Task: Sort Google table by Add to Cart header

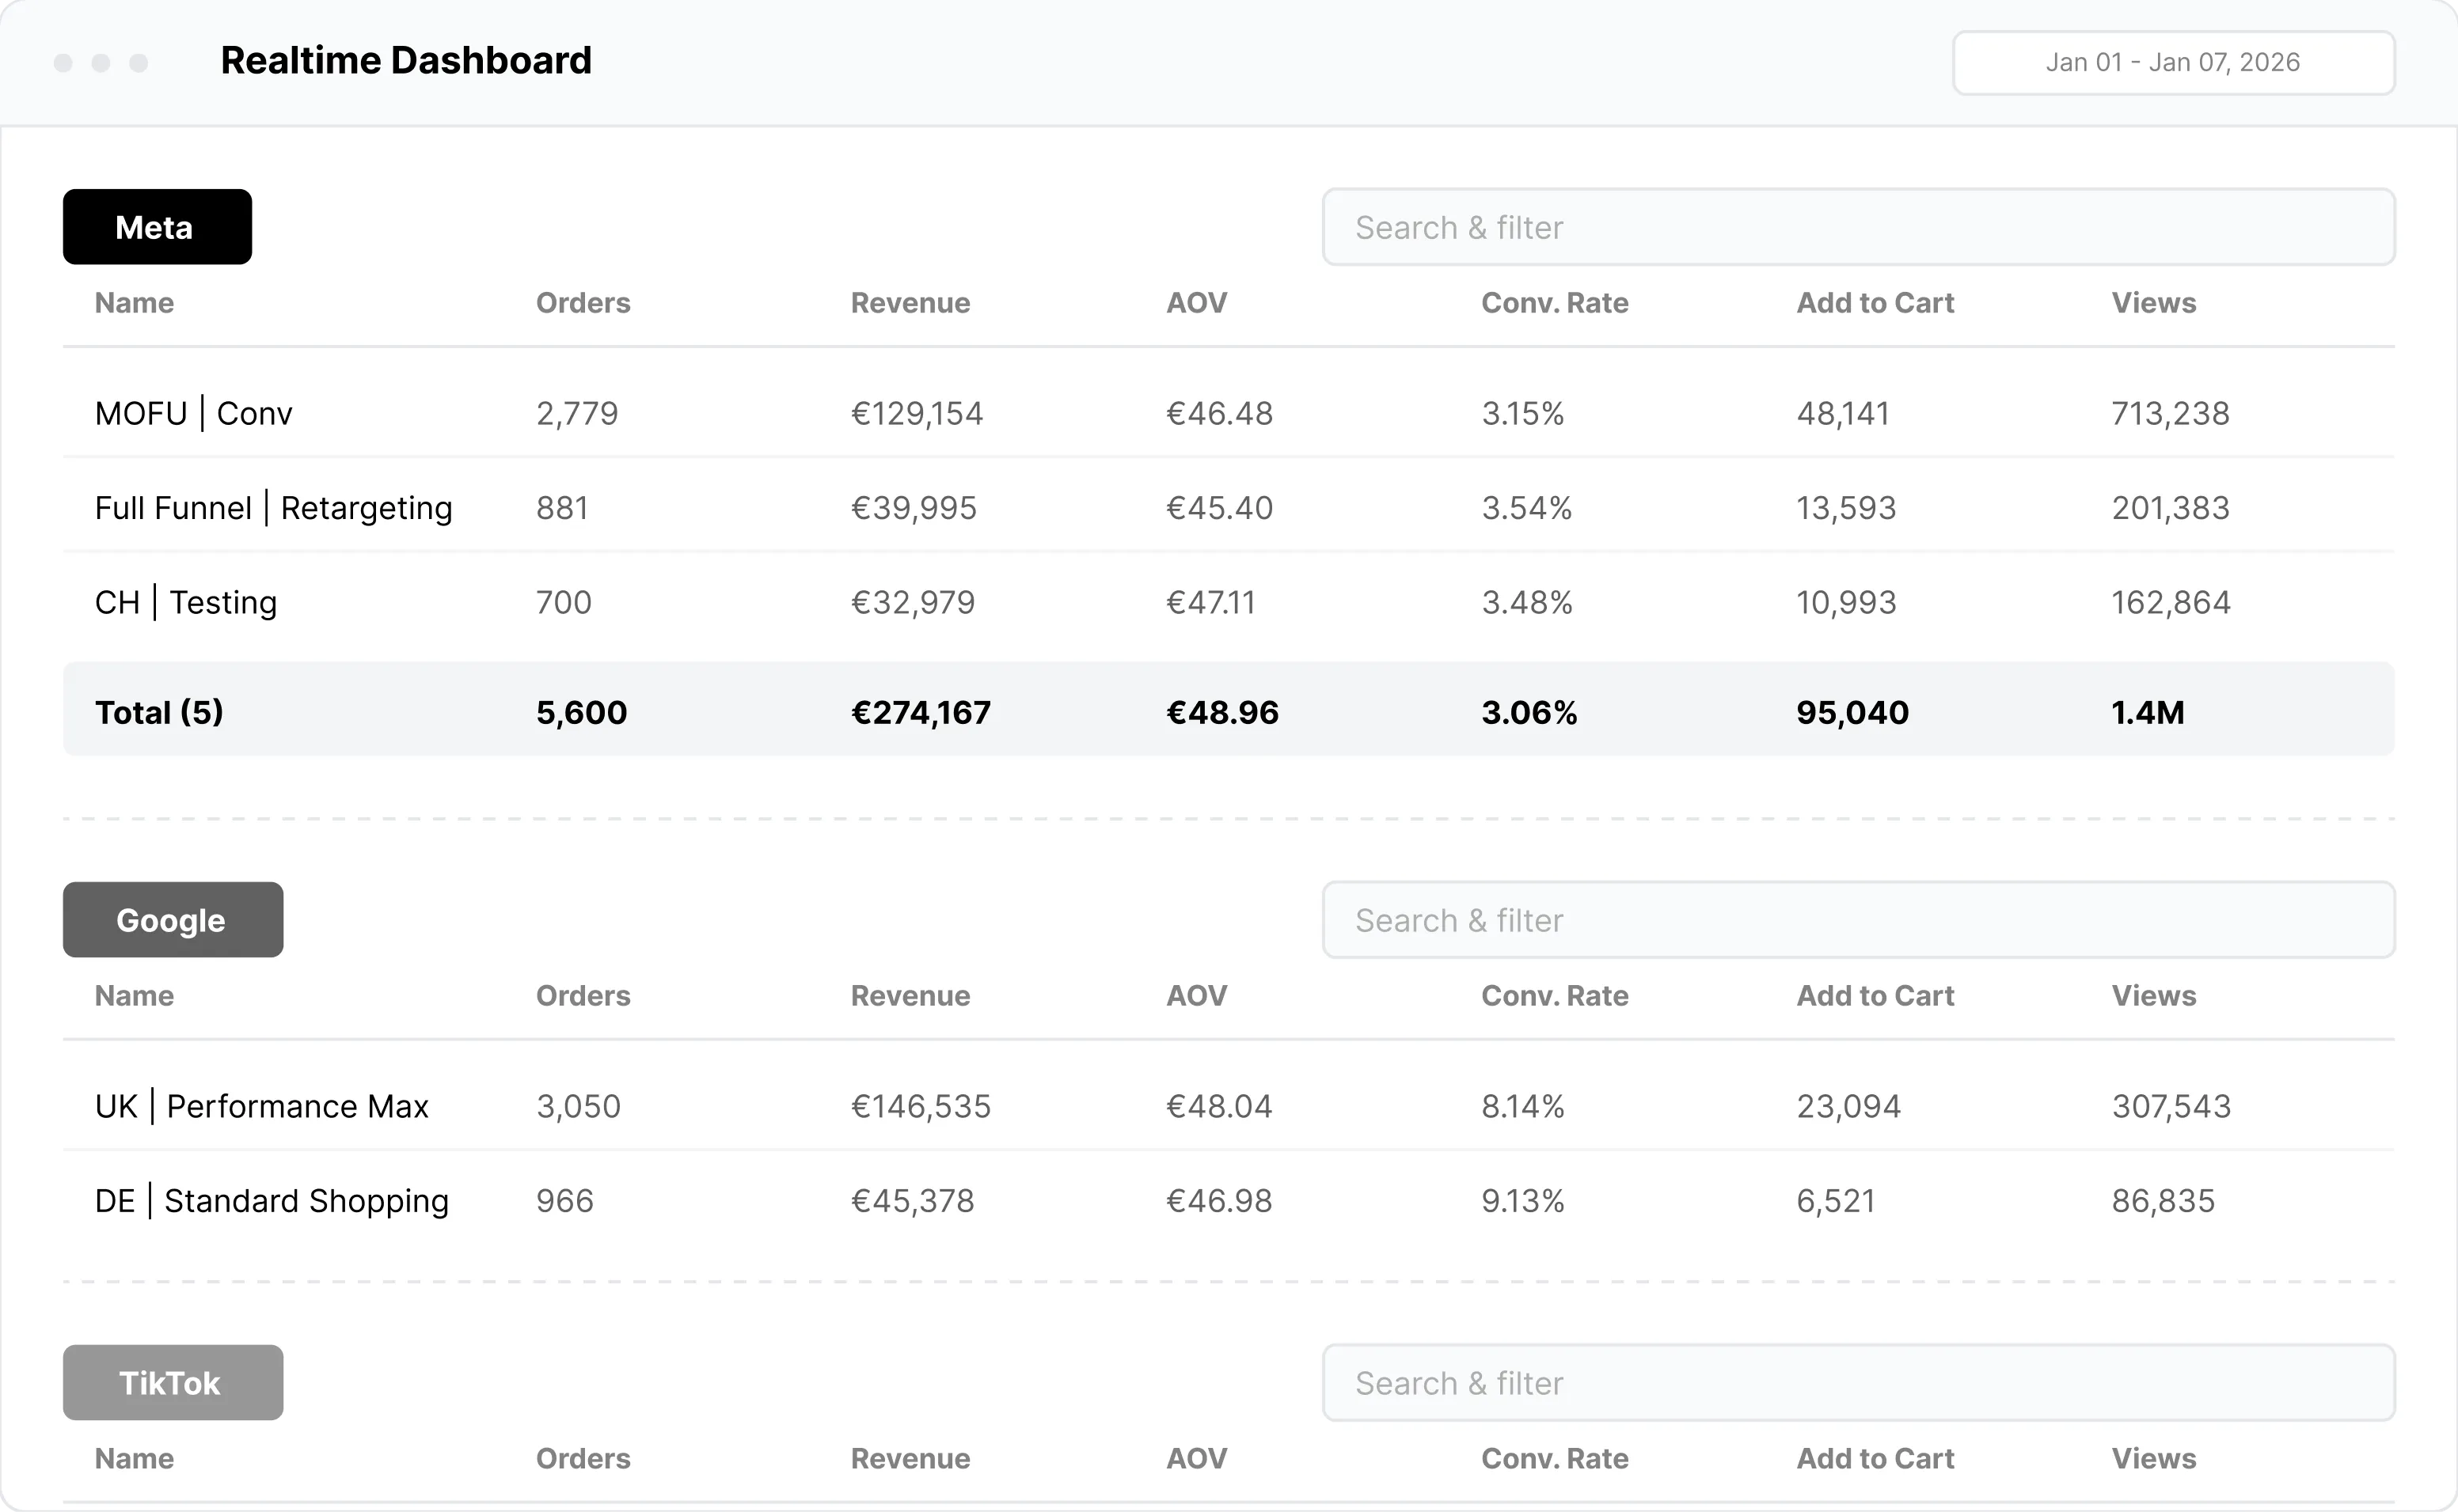Action: tap(1874, 996)
